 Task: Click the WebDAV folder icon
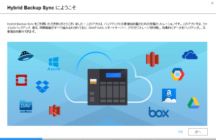26,106
